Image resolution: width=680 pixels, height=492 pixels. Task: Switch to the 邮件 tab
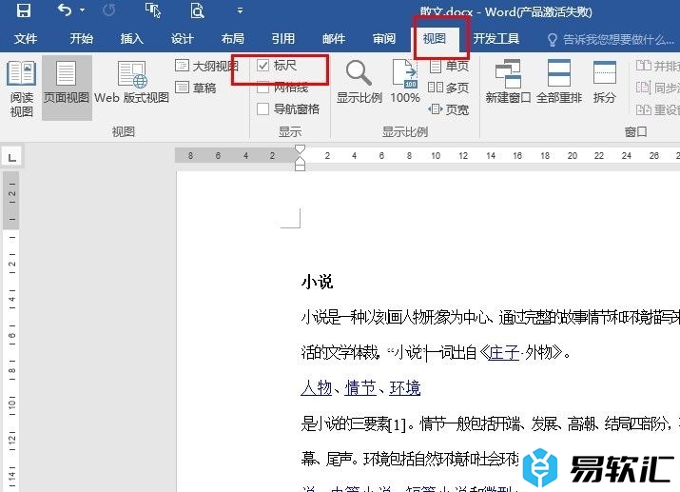tap(334, 39)
